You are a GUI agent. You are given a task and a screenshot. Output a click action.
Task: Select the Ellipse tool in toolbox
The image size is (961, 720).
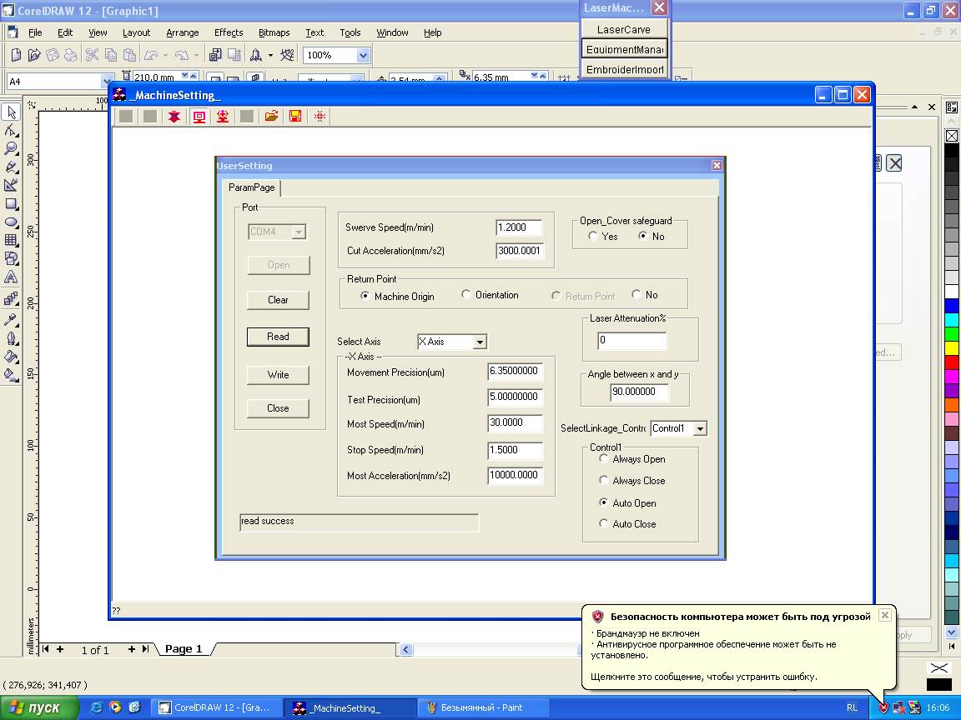tap(12, 222)
